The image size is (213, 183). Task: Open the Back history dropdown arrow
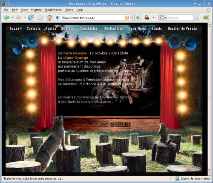coord(12,18)
